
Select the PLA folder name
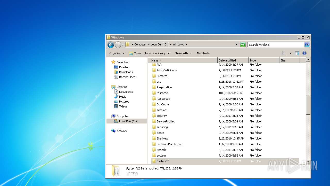(159, 65)
